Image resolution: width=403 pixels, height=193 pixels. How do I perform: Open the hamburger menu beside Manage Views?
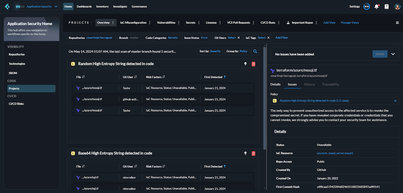pos(397,23)
